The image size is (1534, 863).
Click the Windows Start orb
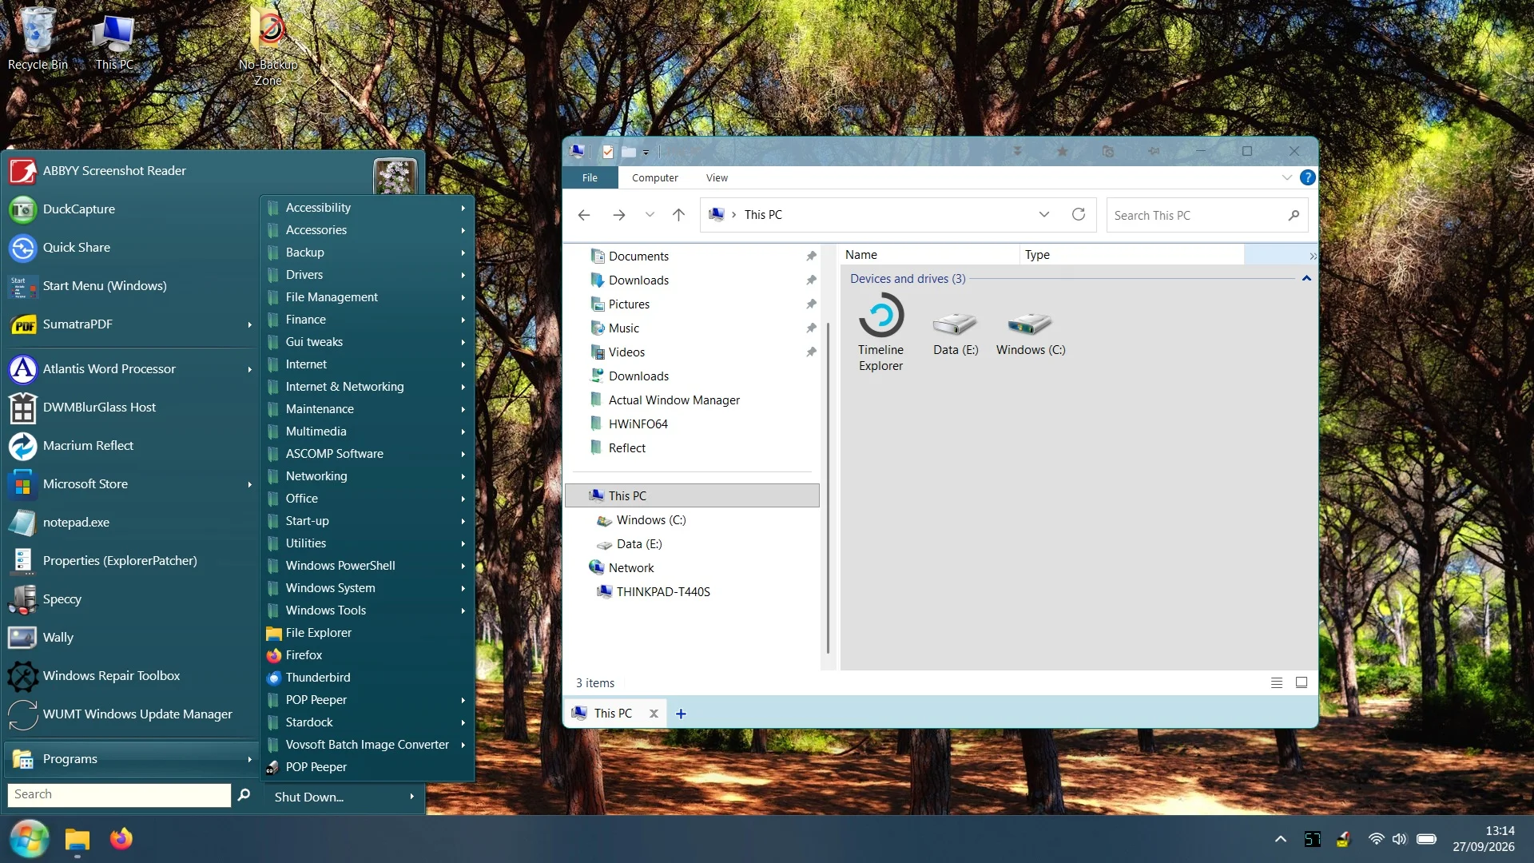[x=30, y=839]
